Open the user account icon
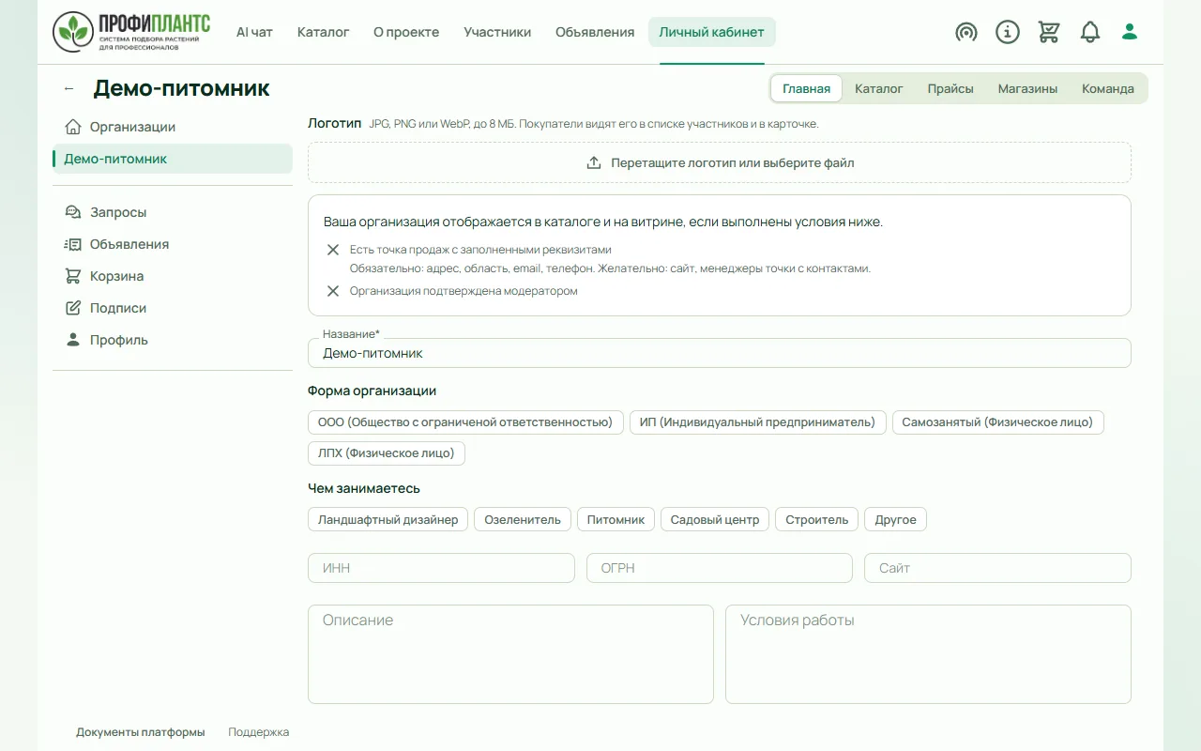The image size is (1201, 751). [1130, 32]
